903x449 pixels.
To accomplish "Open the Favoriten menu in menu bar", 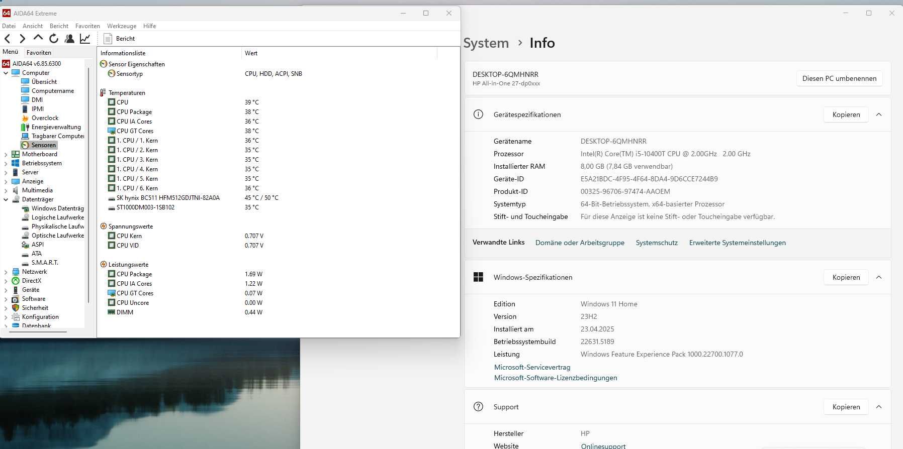I will pos(87,26).
